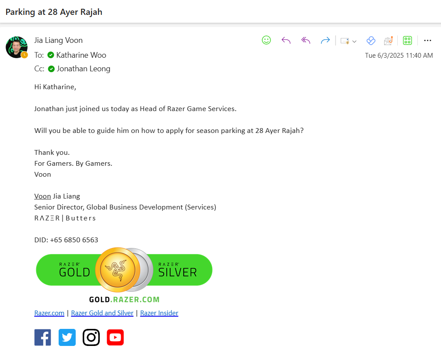Open the Twitter icon in the signature
441x349 pixels.
[67, 337]
